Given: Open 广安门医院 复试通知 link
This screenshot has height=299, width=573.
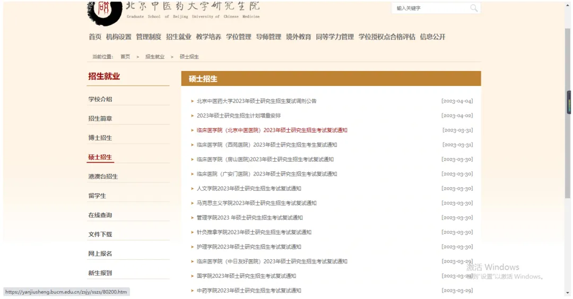Looking at the screenshot, I should click(267, 174).
